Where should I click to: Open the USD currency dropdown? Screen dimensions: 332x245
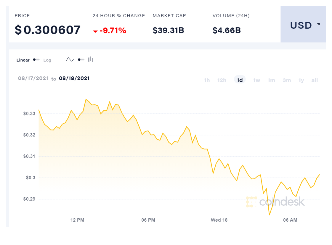pos(303,25)
